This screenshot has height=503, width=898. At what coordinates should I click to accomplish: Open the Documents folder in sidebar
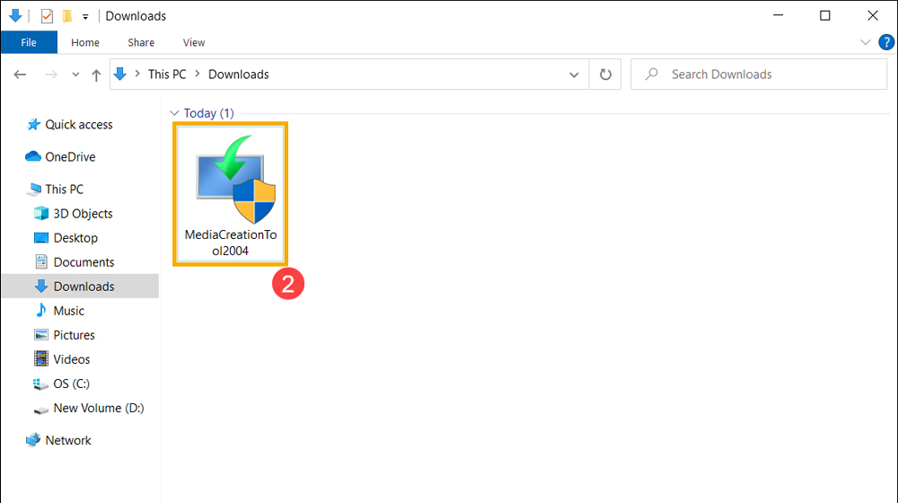click(x=84, y=261)
